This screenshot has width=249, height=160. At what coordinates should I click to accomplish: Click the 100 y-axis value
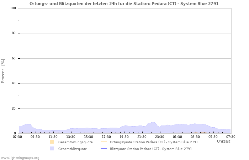pos(13,8)
